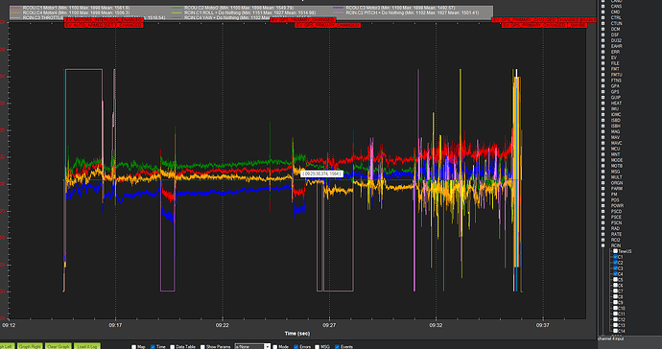The height and width of the screenshot is (349, 662).
Task: Check the Show Params option
Action: pyautogui.click(x=202, y=347)
